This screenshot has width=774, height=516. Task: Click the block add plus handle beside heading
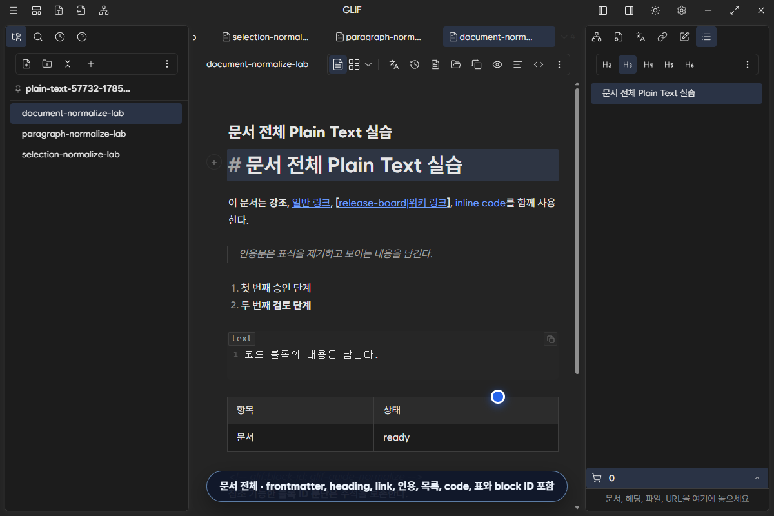(x=213, y=163)
